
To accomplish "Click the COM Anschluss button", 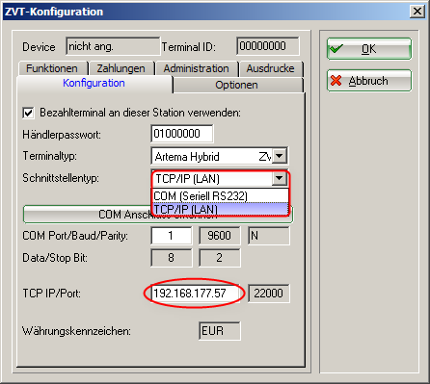I will pos(87,215).
